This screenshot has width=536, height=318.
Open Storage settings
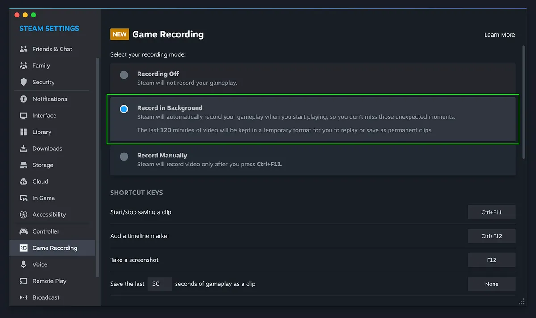[52, 165]
